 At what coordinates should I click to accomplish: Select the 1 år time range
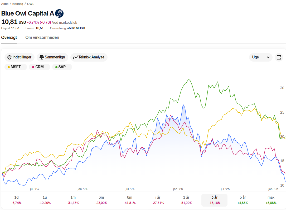pyautogui.click(x=186, y=200)
